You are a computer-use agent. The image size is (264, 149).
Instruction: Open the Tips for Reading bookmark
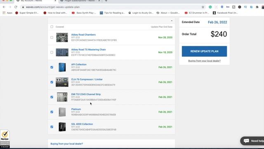[112, 13]
